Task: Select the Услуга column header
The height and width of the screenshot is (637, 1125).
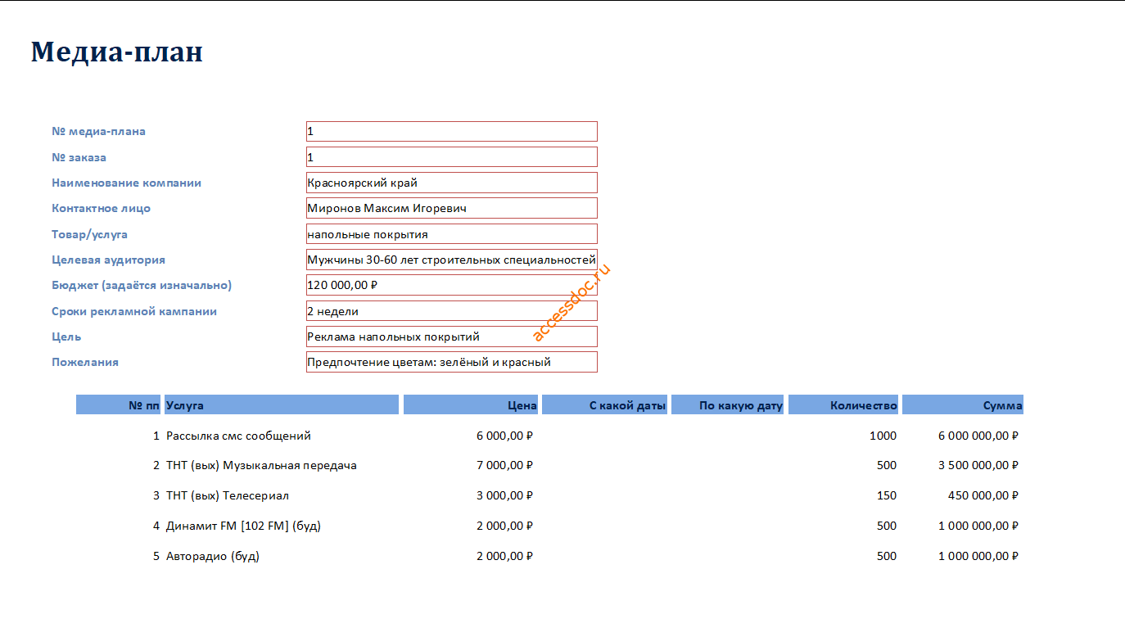Action: pyautogui.click(x=282, y=404)
